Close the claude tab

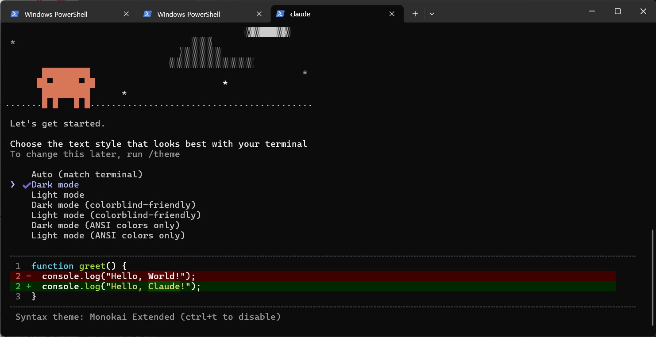tap(392, 14)
